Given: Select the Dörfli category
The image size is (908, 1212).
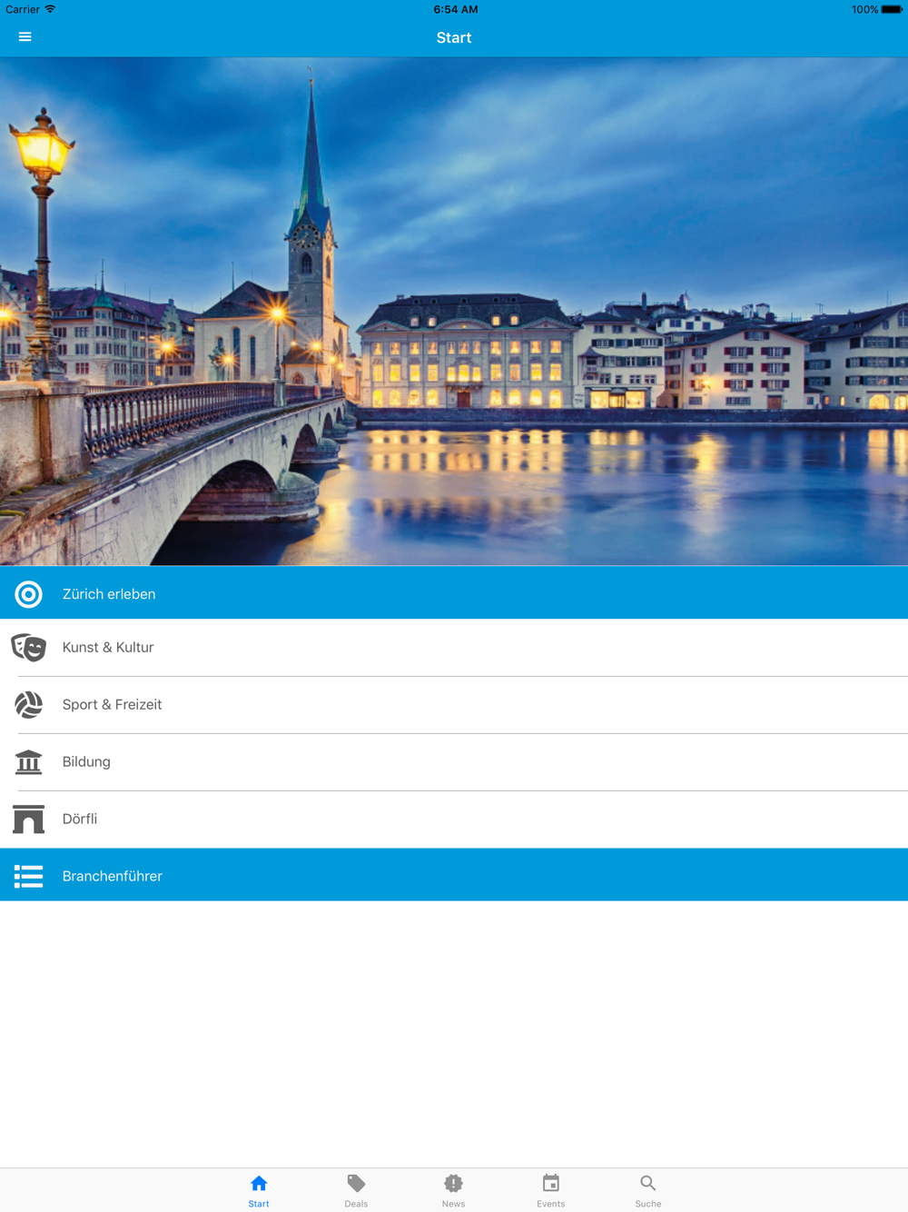Looking at the screenshot, I should click(454, 820).
